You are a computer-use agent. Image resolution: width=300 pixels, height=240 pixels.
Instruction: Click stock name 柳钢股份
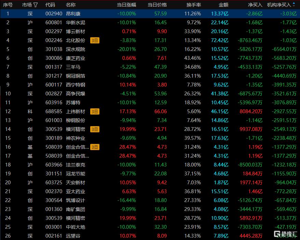[x=76, y=120]
